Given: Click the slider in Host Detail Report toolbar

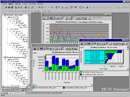Looking at the screenshot, I should (98, 18).
